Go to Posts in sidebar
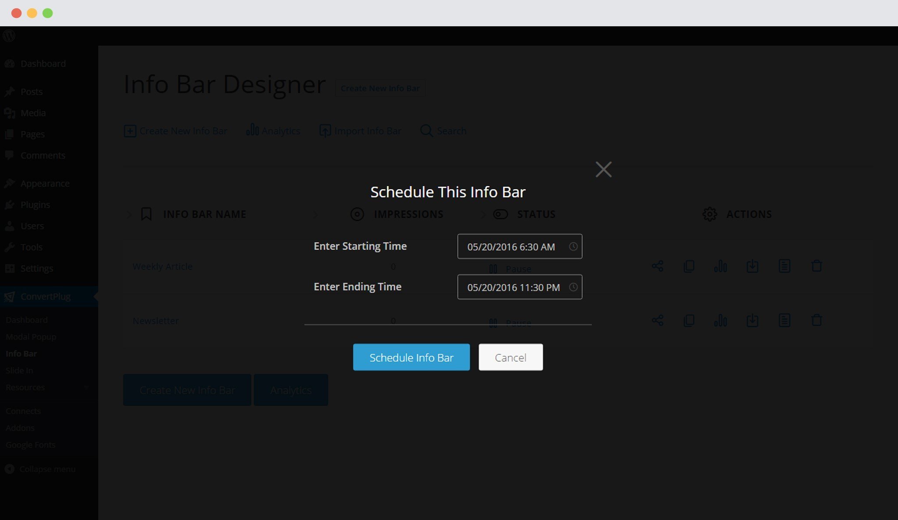898x520 pixels. pyautogui.click(x=32, y=92)
